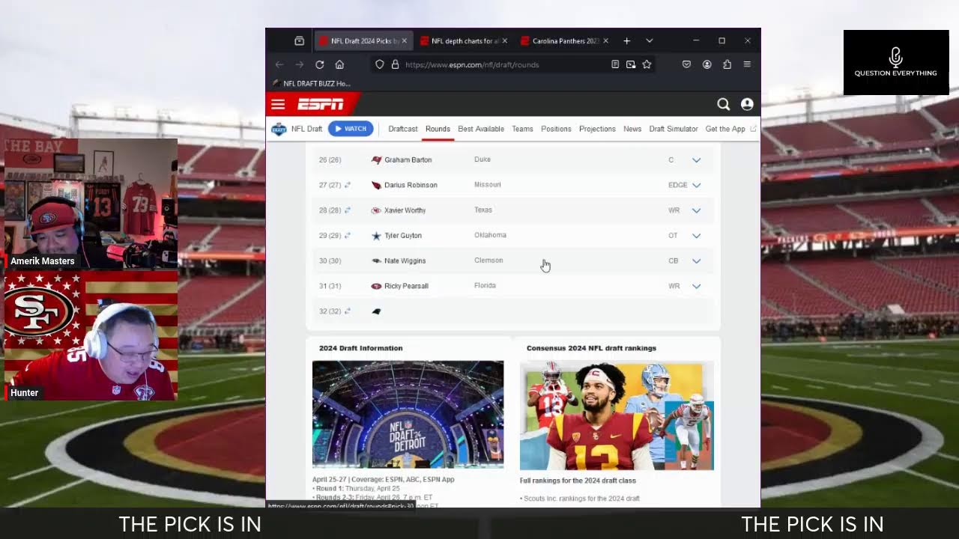Open ESPN user profile icon
959x539 pixels.
[x=747, y=104]
